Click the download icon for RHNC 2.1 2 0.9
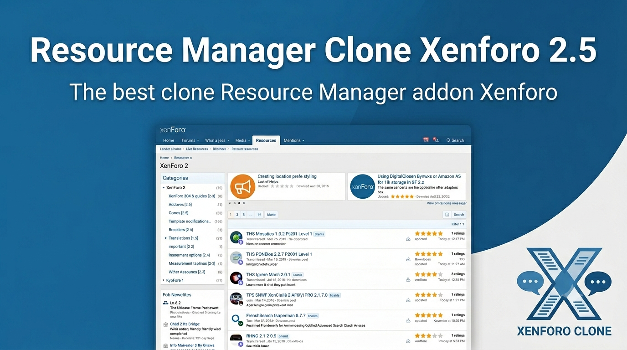Viewport: 627px width, 350px height. coord(408,341)
